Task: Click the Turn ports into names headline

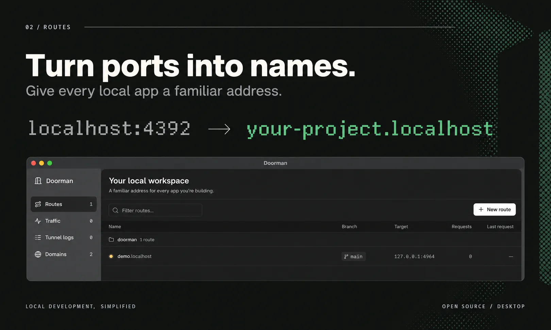Action: [190, 67]
